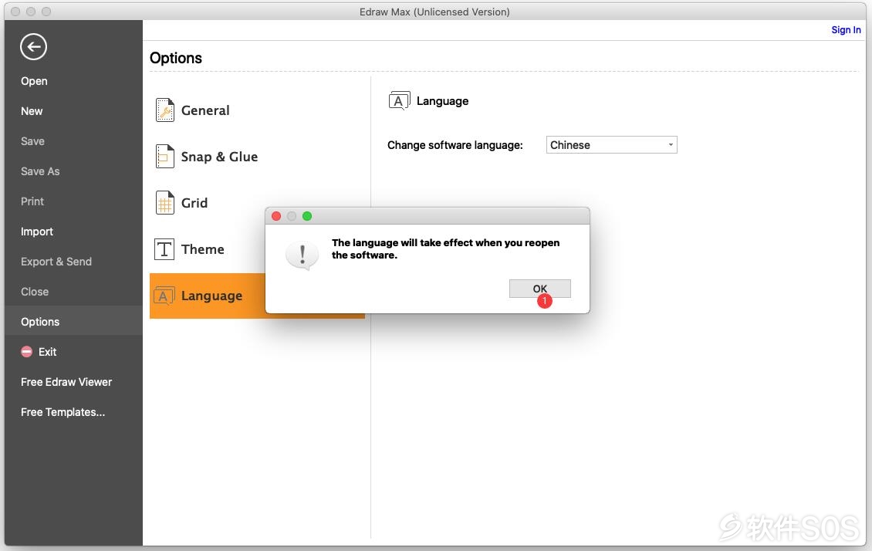The width and height of the screenshot is (872, 551).
Task: Click the Language heading text in right pane
Action: click(442, 101)
